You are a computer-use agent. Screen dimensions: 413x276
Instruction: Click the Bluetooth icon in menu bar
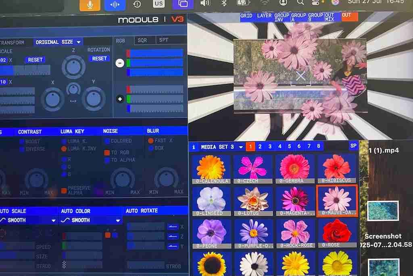coord(224,3)
